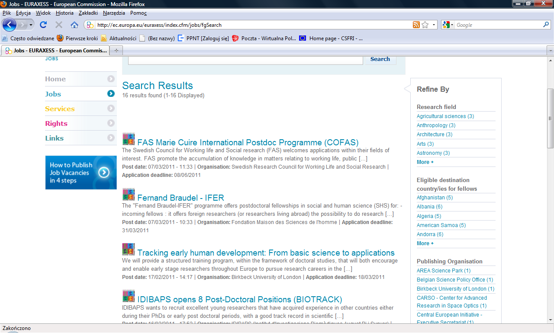Expand More + under Research field

(425, 162)
